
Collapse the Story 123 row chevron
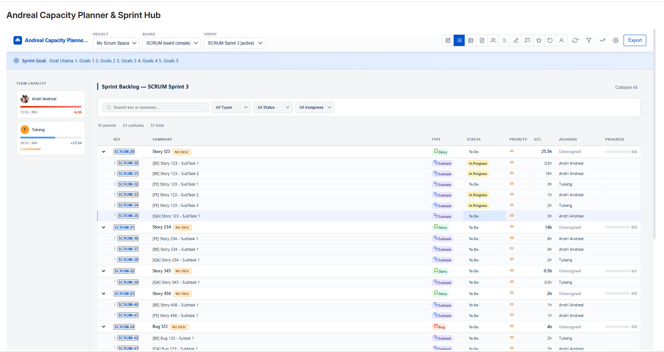click(x=103, y=152)
